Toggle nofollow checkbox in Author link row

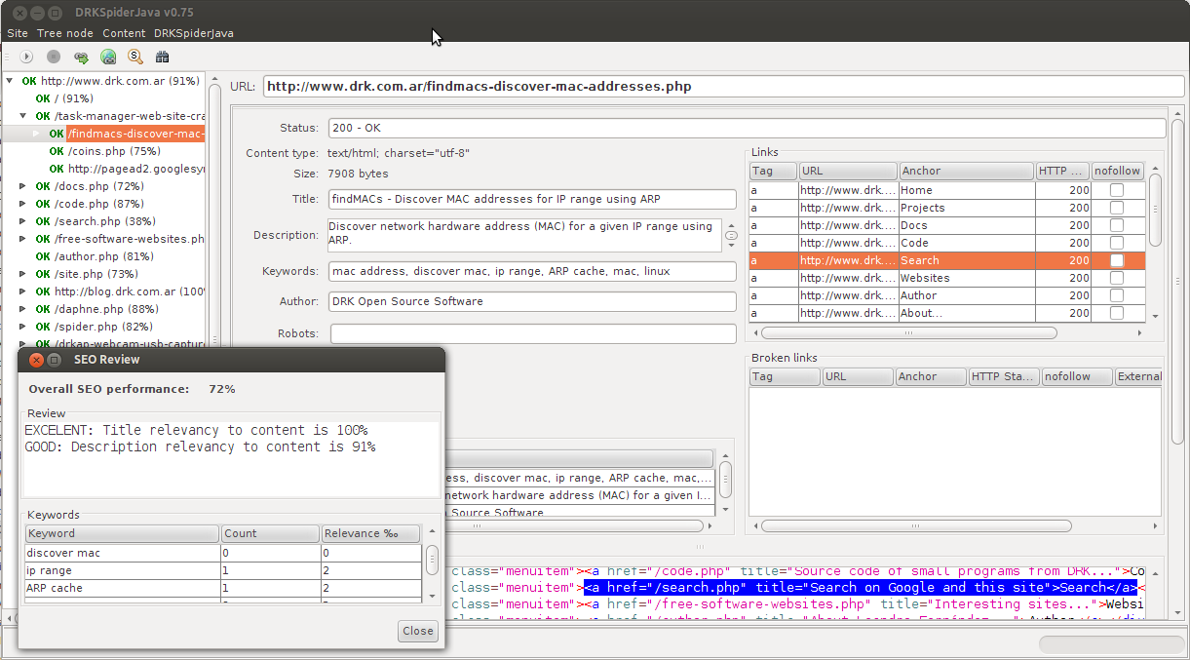point(1117,295)
